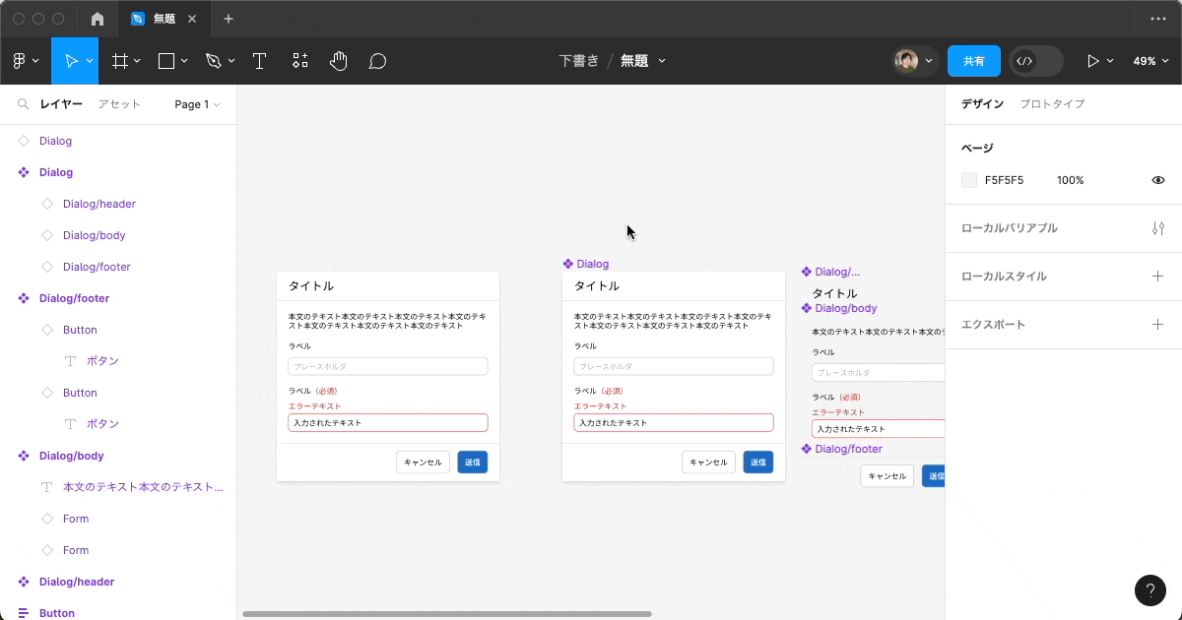Select the Text tool in toolbar
The width and height of the screenshot is (1182, 620).
click(x=260, y=61)
